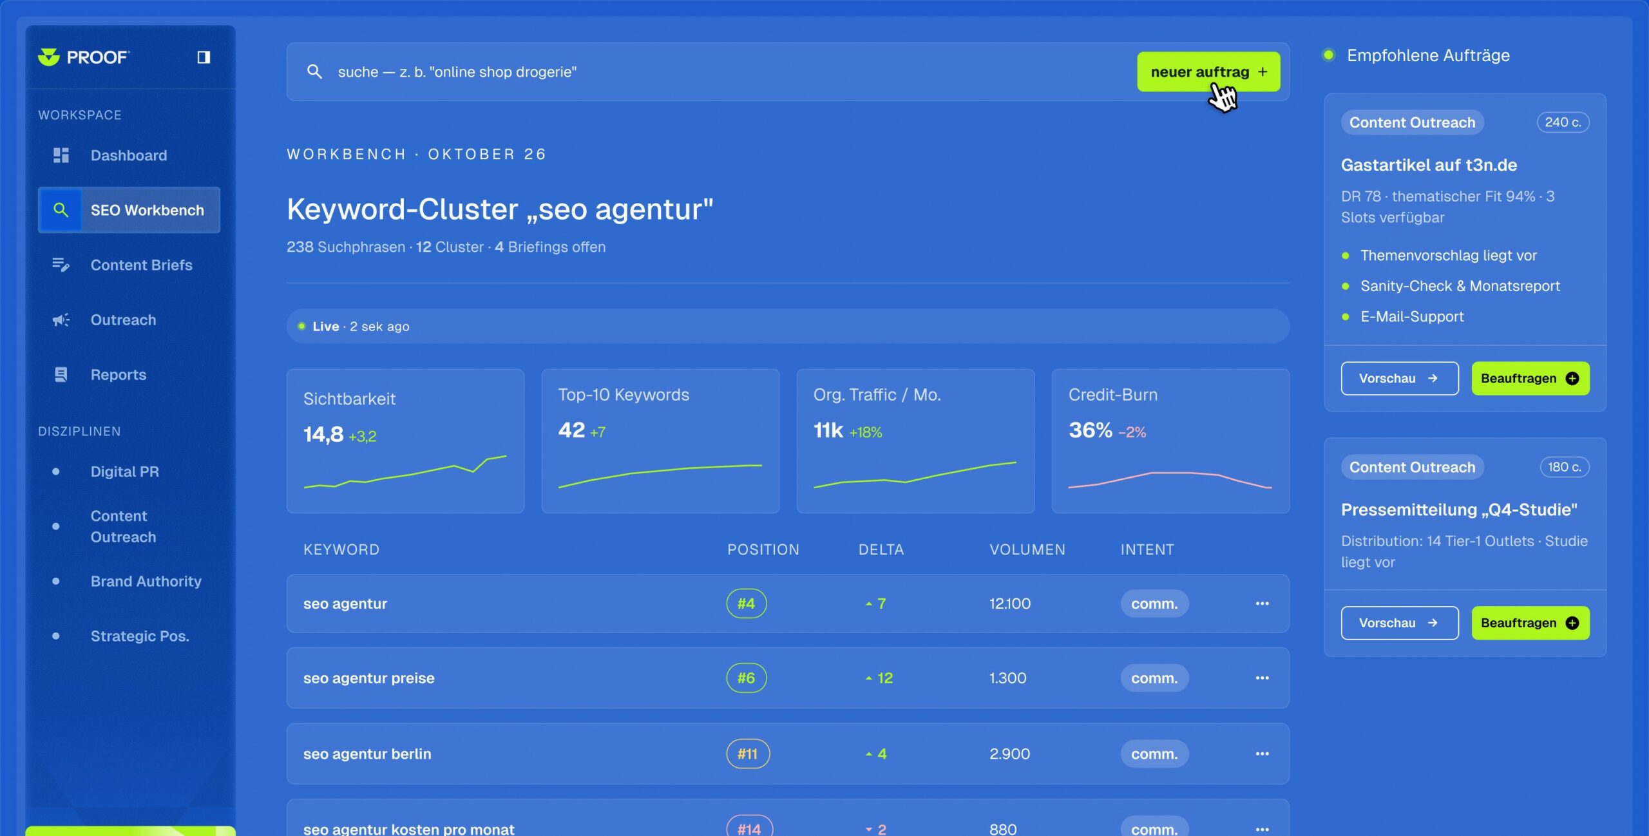Click the PROOF logo icon
1649x836 pixels.
[x=48, y=57]
